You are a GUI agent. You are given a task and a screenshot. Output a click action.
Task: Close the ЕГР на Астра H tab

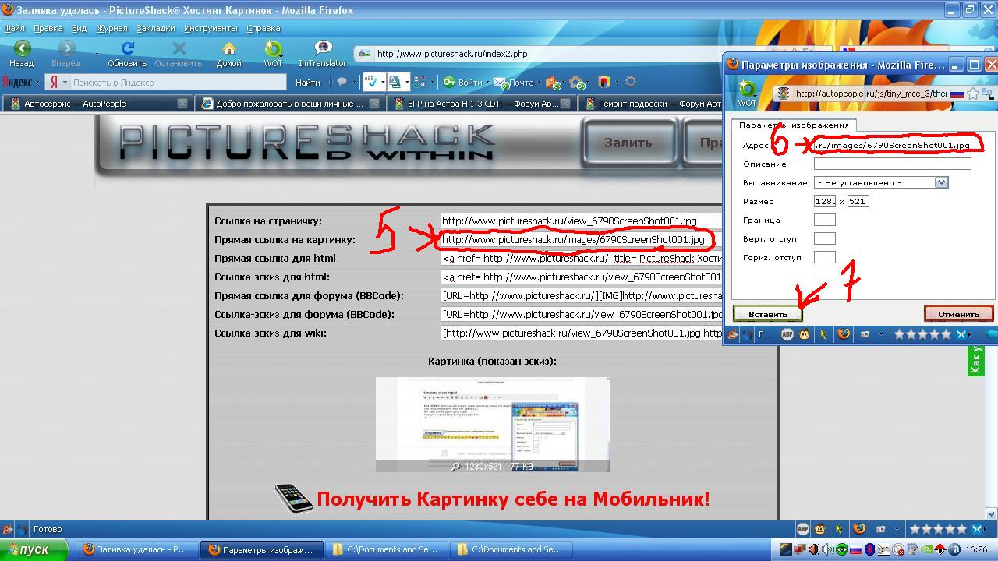tap(566, 103)
